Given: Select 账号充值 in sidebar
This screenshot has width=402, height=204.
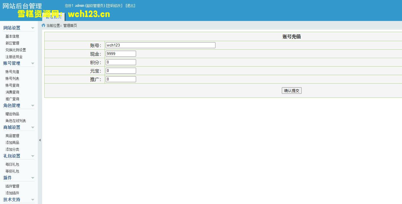Looking at the screenshot, I should tap(12, 72).
